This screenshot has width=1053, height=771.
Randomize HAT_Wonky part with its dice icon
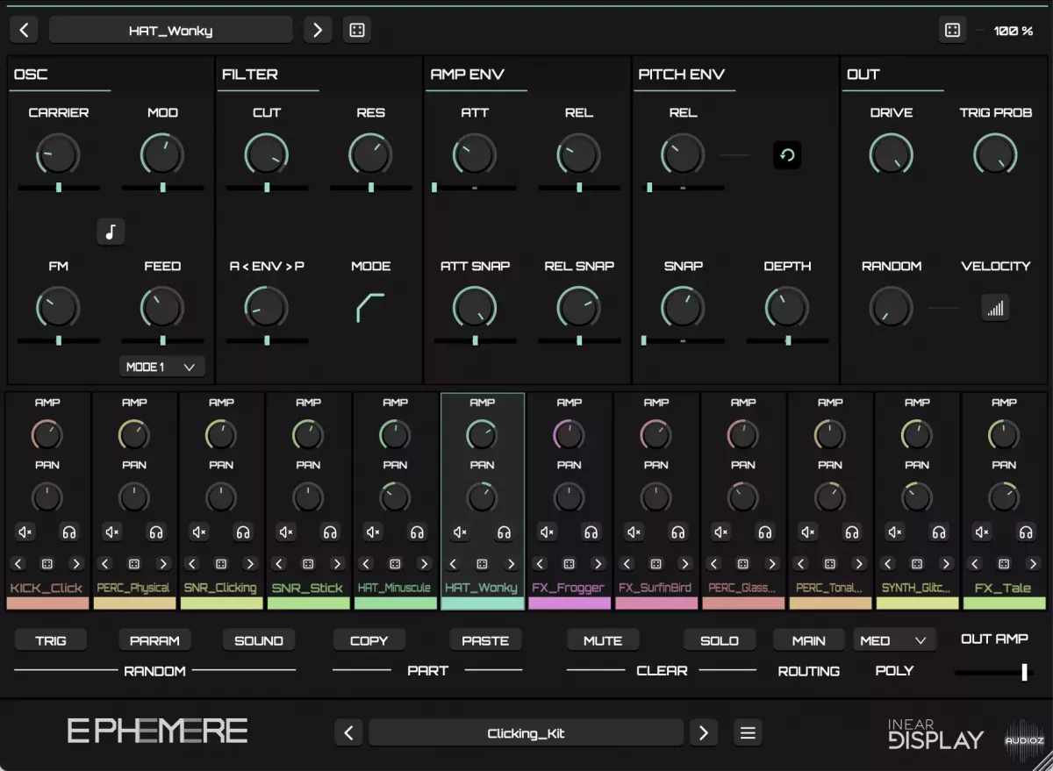click(482, 564)
